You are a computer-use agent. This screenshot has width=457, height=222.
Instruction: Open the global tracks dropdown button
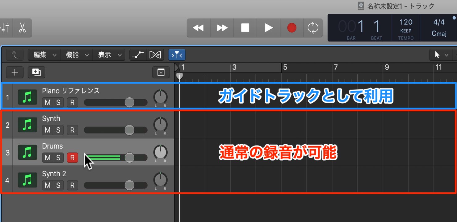(x=161, y=72)
